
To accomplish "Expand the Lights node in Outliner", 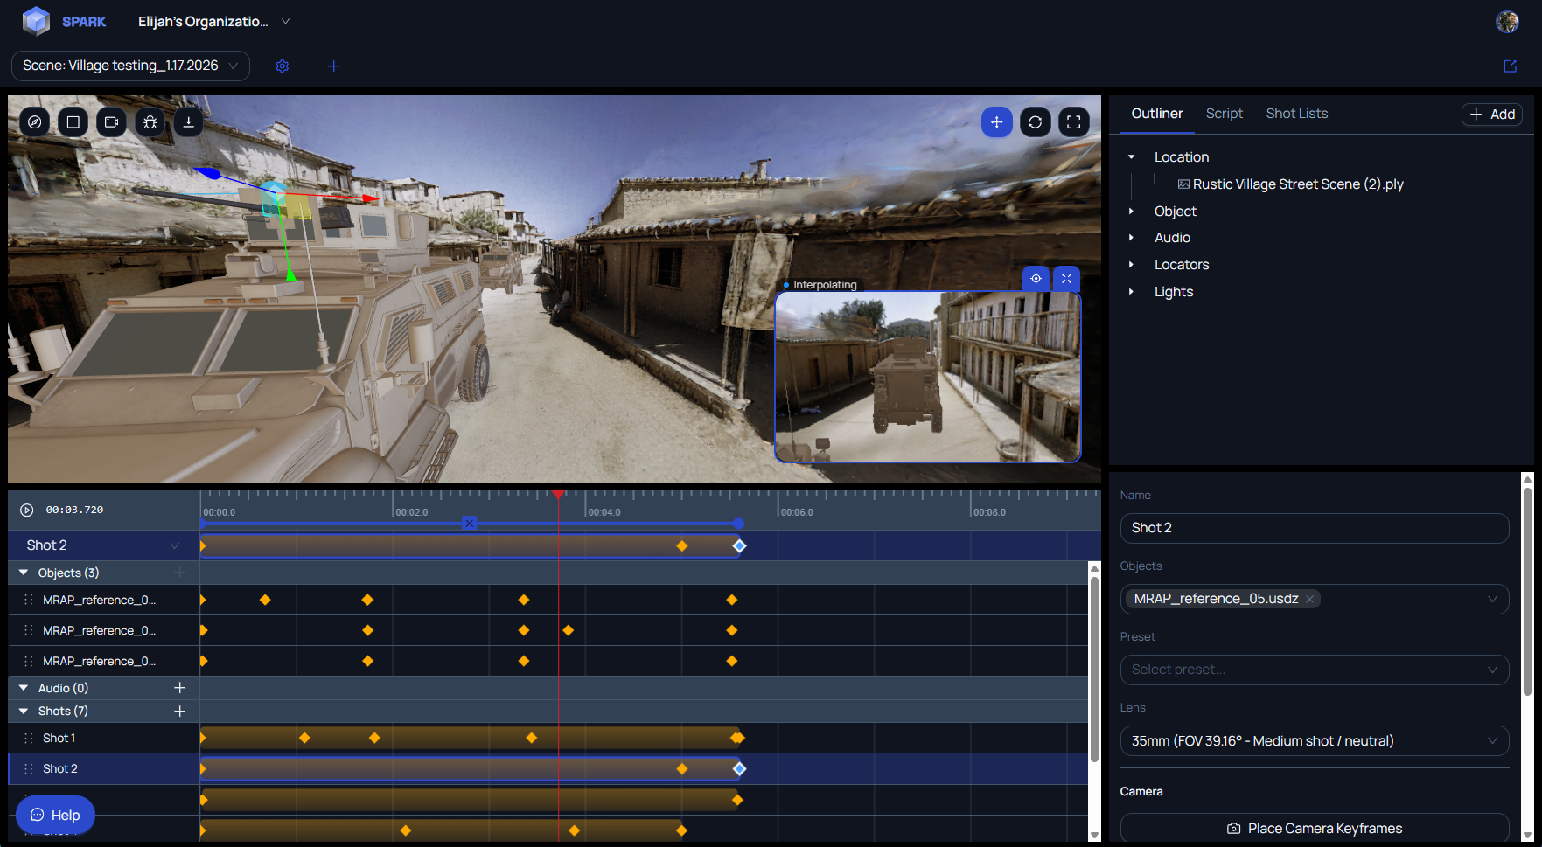I will 1131,292.
